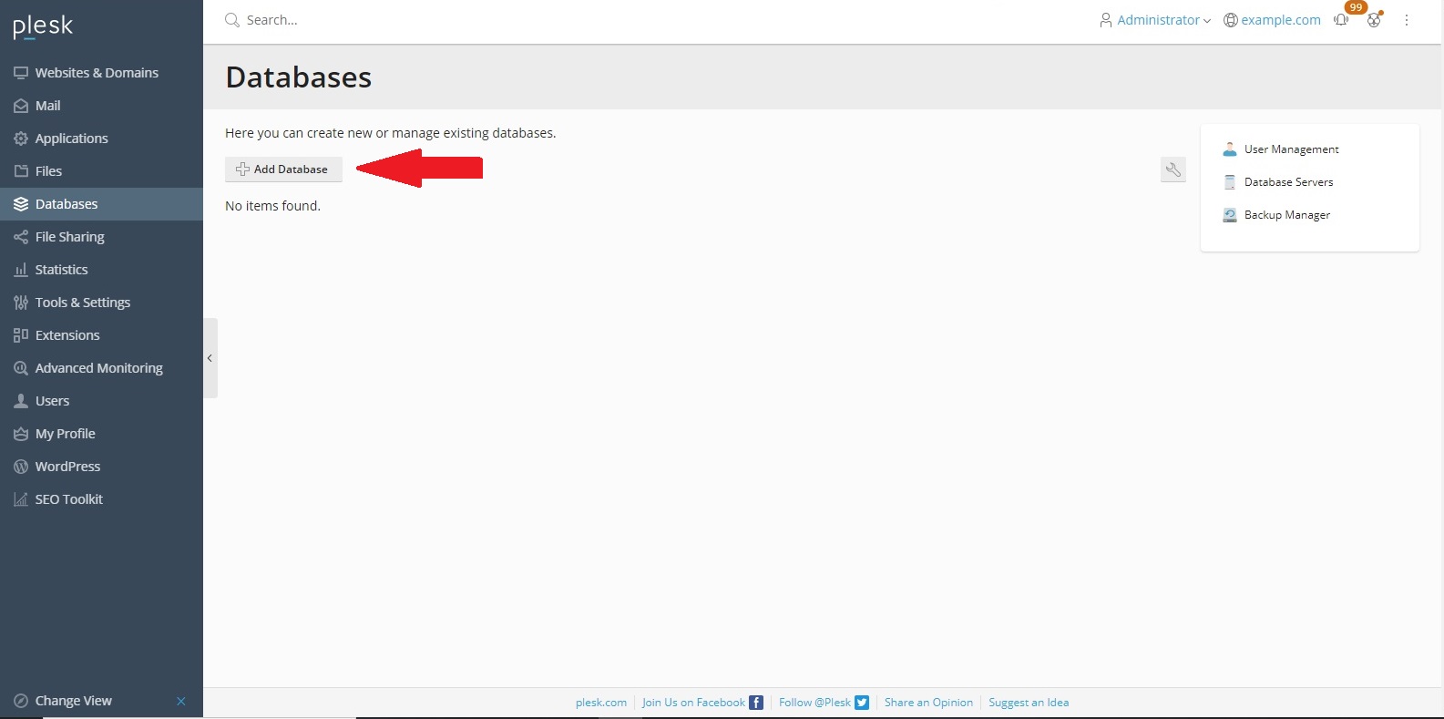Click the notifications bell icon
The image size is (1444, 719).
(1341, 20)
